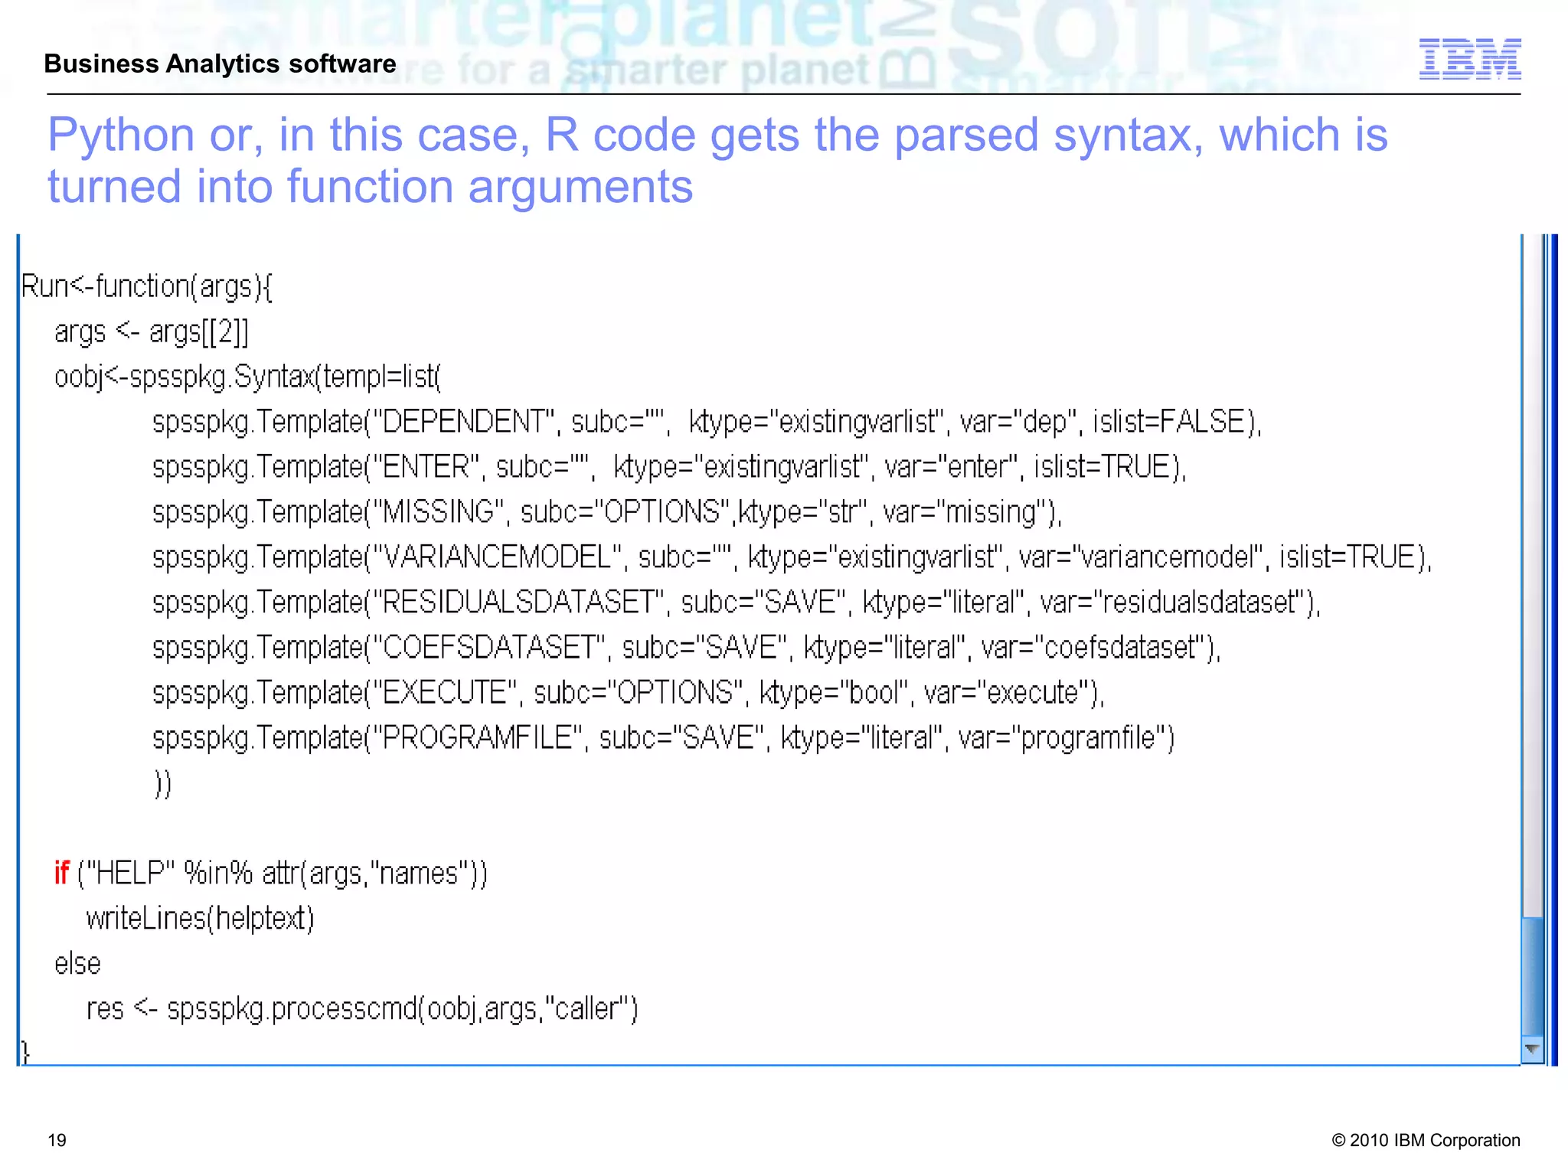The width and height of the screenshot is (1568, 1176).
Task: Click the Template line for "RESIDUALSDATASET"
Action: click(737, 603)
